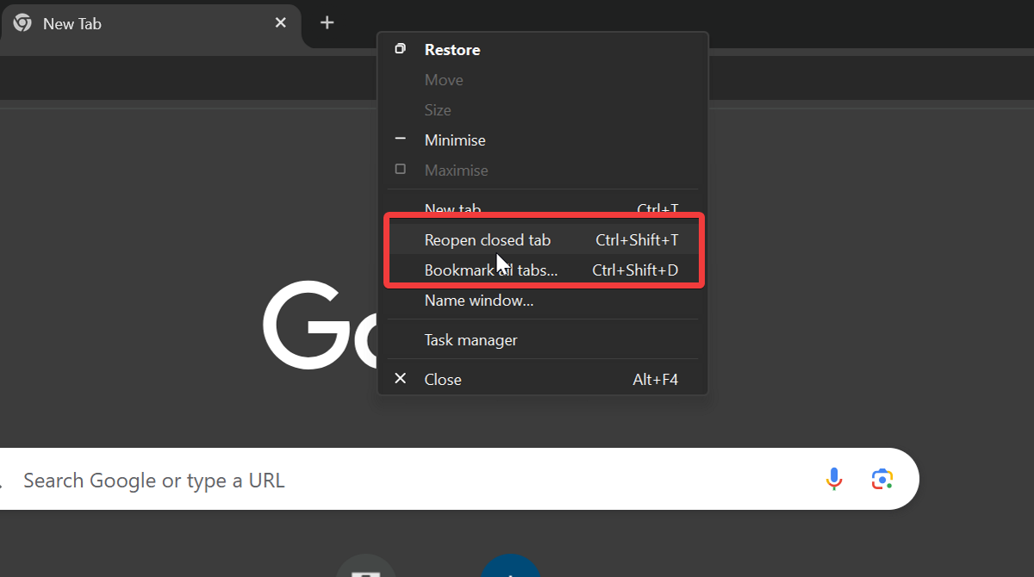Open the Task manager menu entry
The width and height of the screenshot is (1034, 577).
click(x=470, y=339)
